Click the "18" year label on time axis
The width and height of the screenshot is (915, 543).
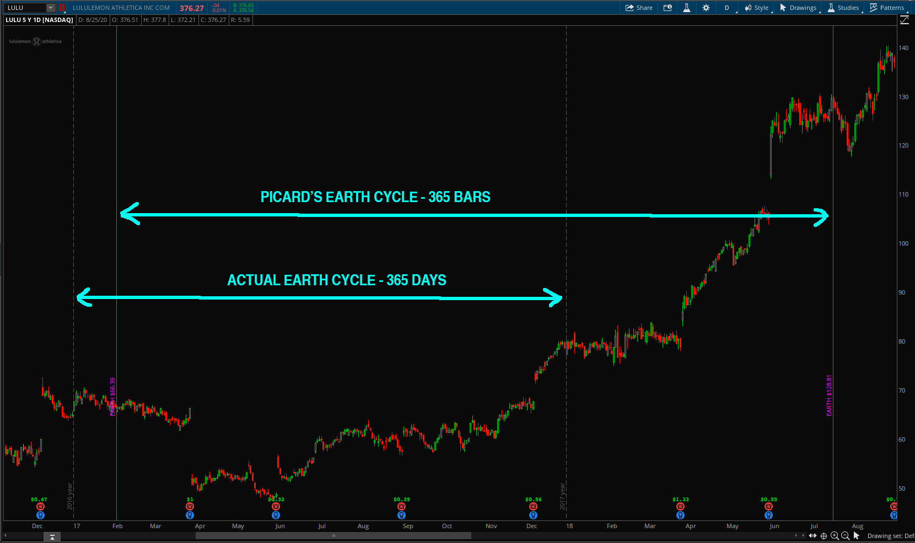point(569,526)
